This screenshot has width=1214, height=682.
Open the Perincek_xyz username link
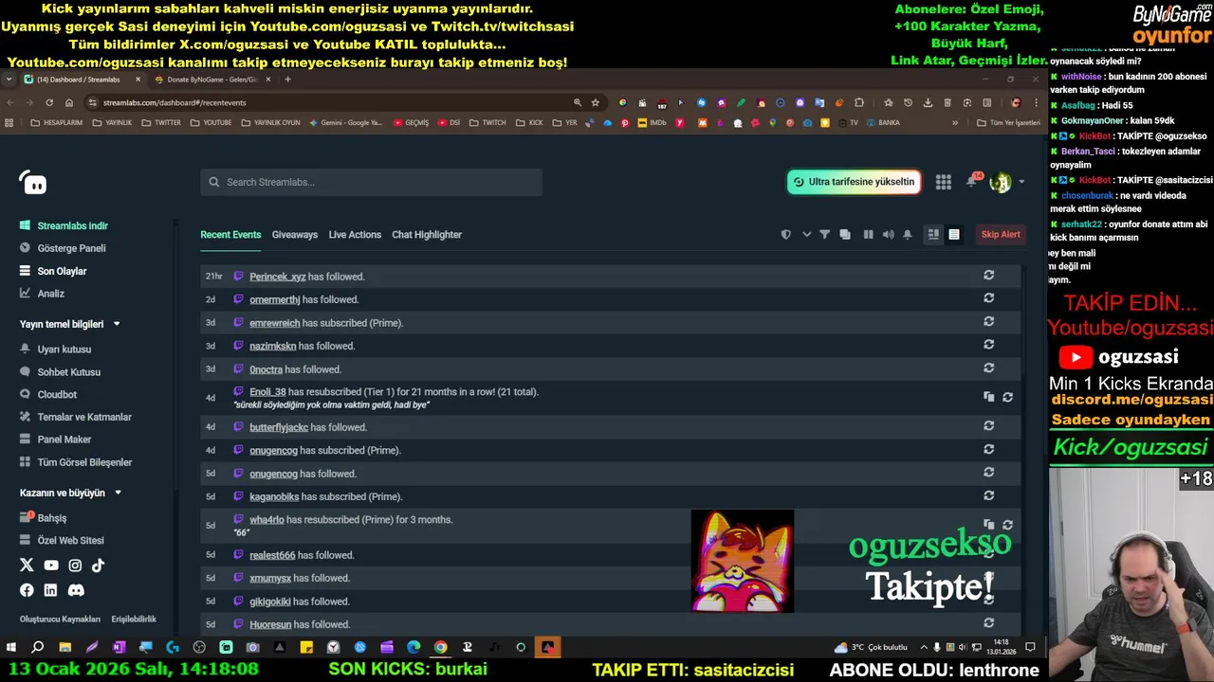click(277, 277)
